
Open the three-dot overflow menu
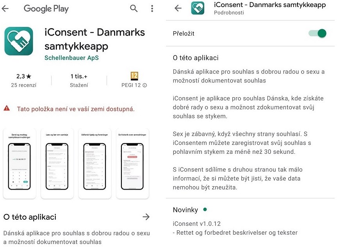pyautogui.click(x=152, y=9)
